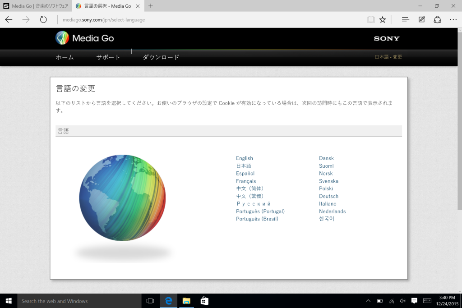The height and width of the screenshot is (308, 462).
Task: Choose Deutsch language link
Action: pyautogui.click(x=328, y=196)
